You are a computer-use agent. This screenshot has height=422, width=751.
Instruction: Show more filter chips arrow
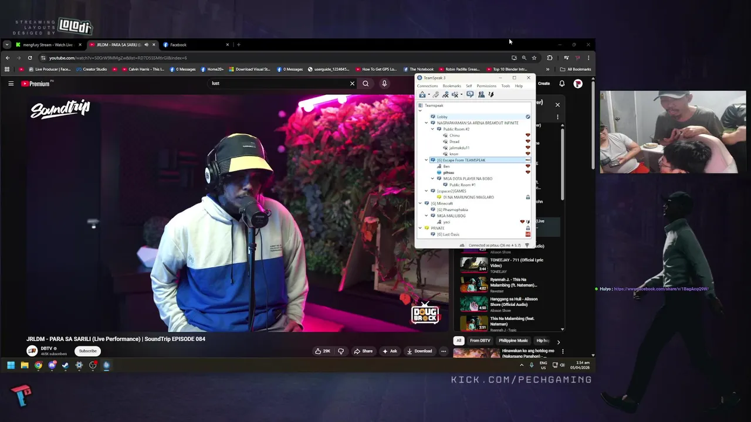pyautogui.click(x=558, y=341)
